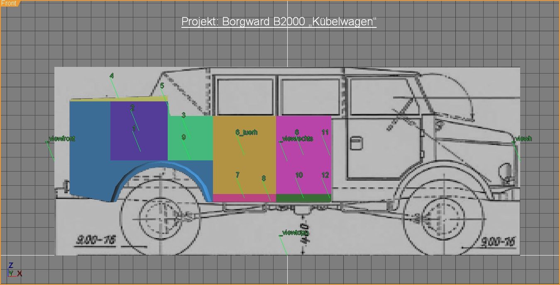Select the '_viewrechts' helper label
560x285 pixels.
(296, 139)
